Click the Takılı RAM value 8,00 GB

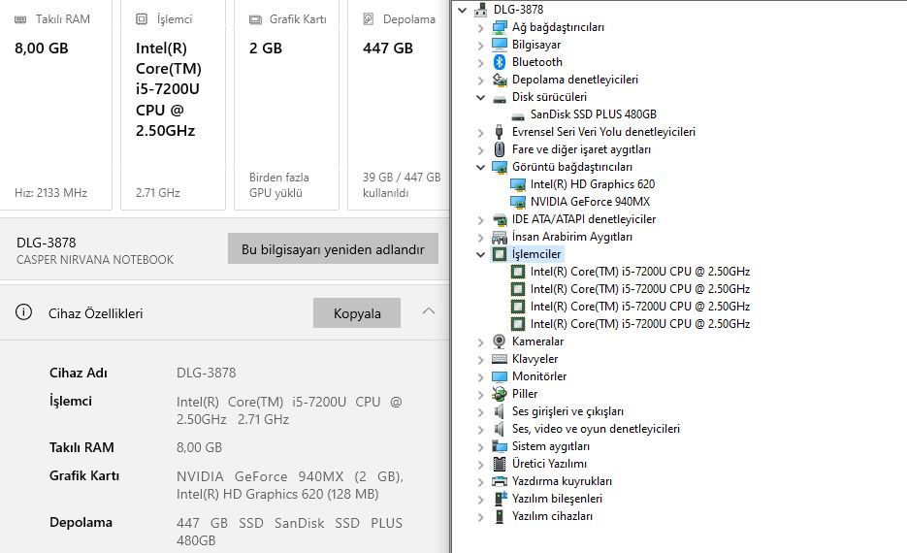click(x=199, y=447)
